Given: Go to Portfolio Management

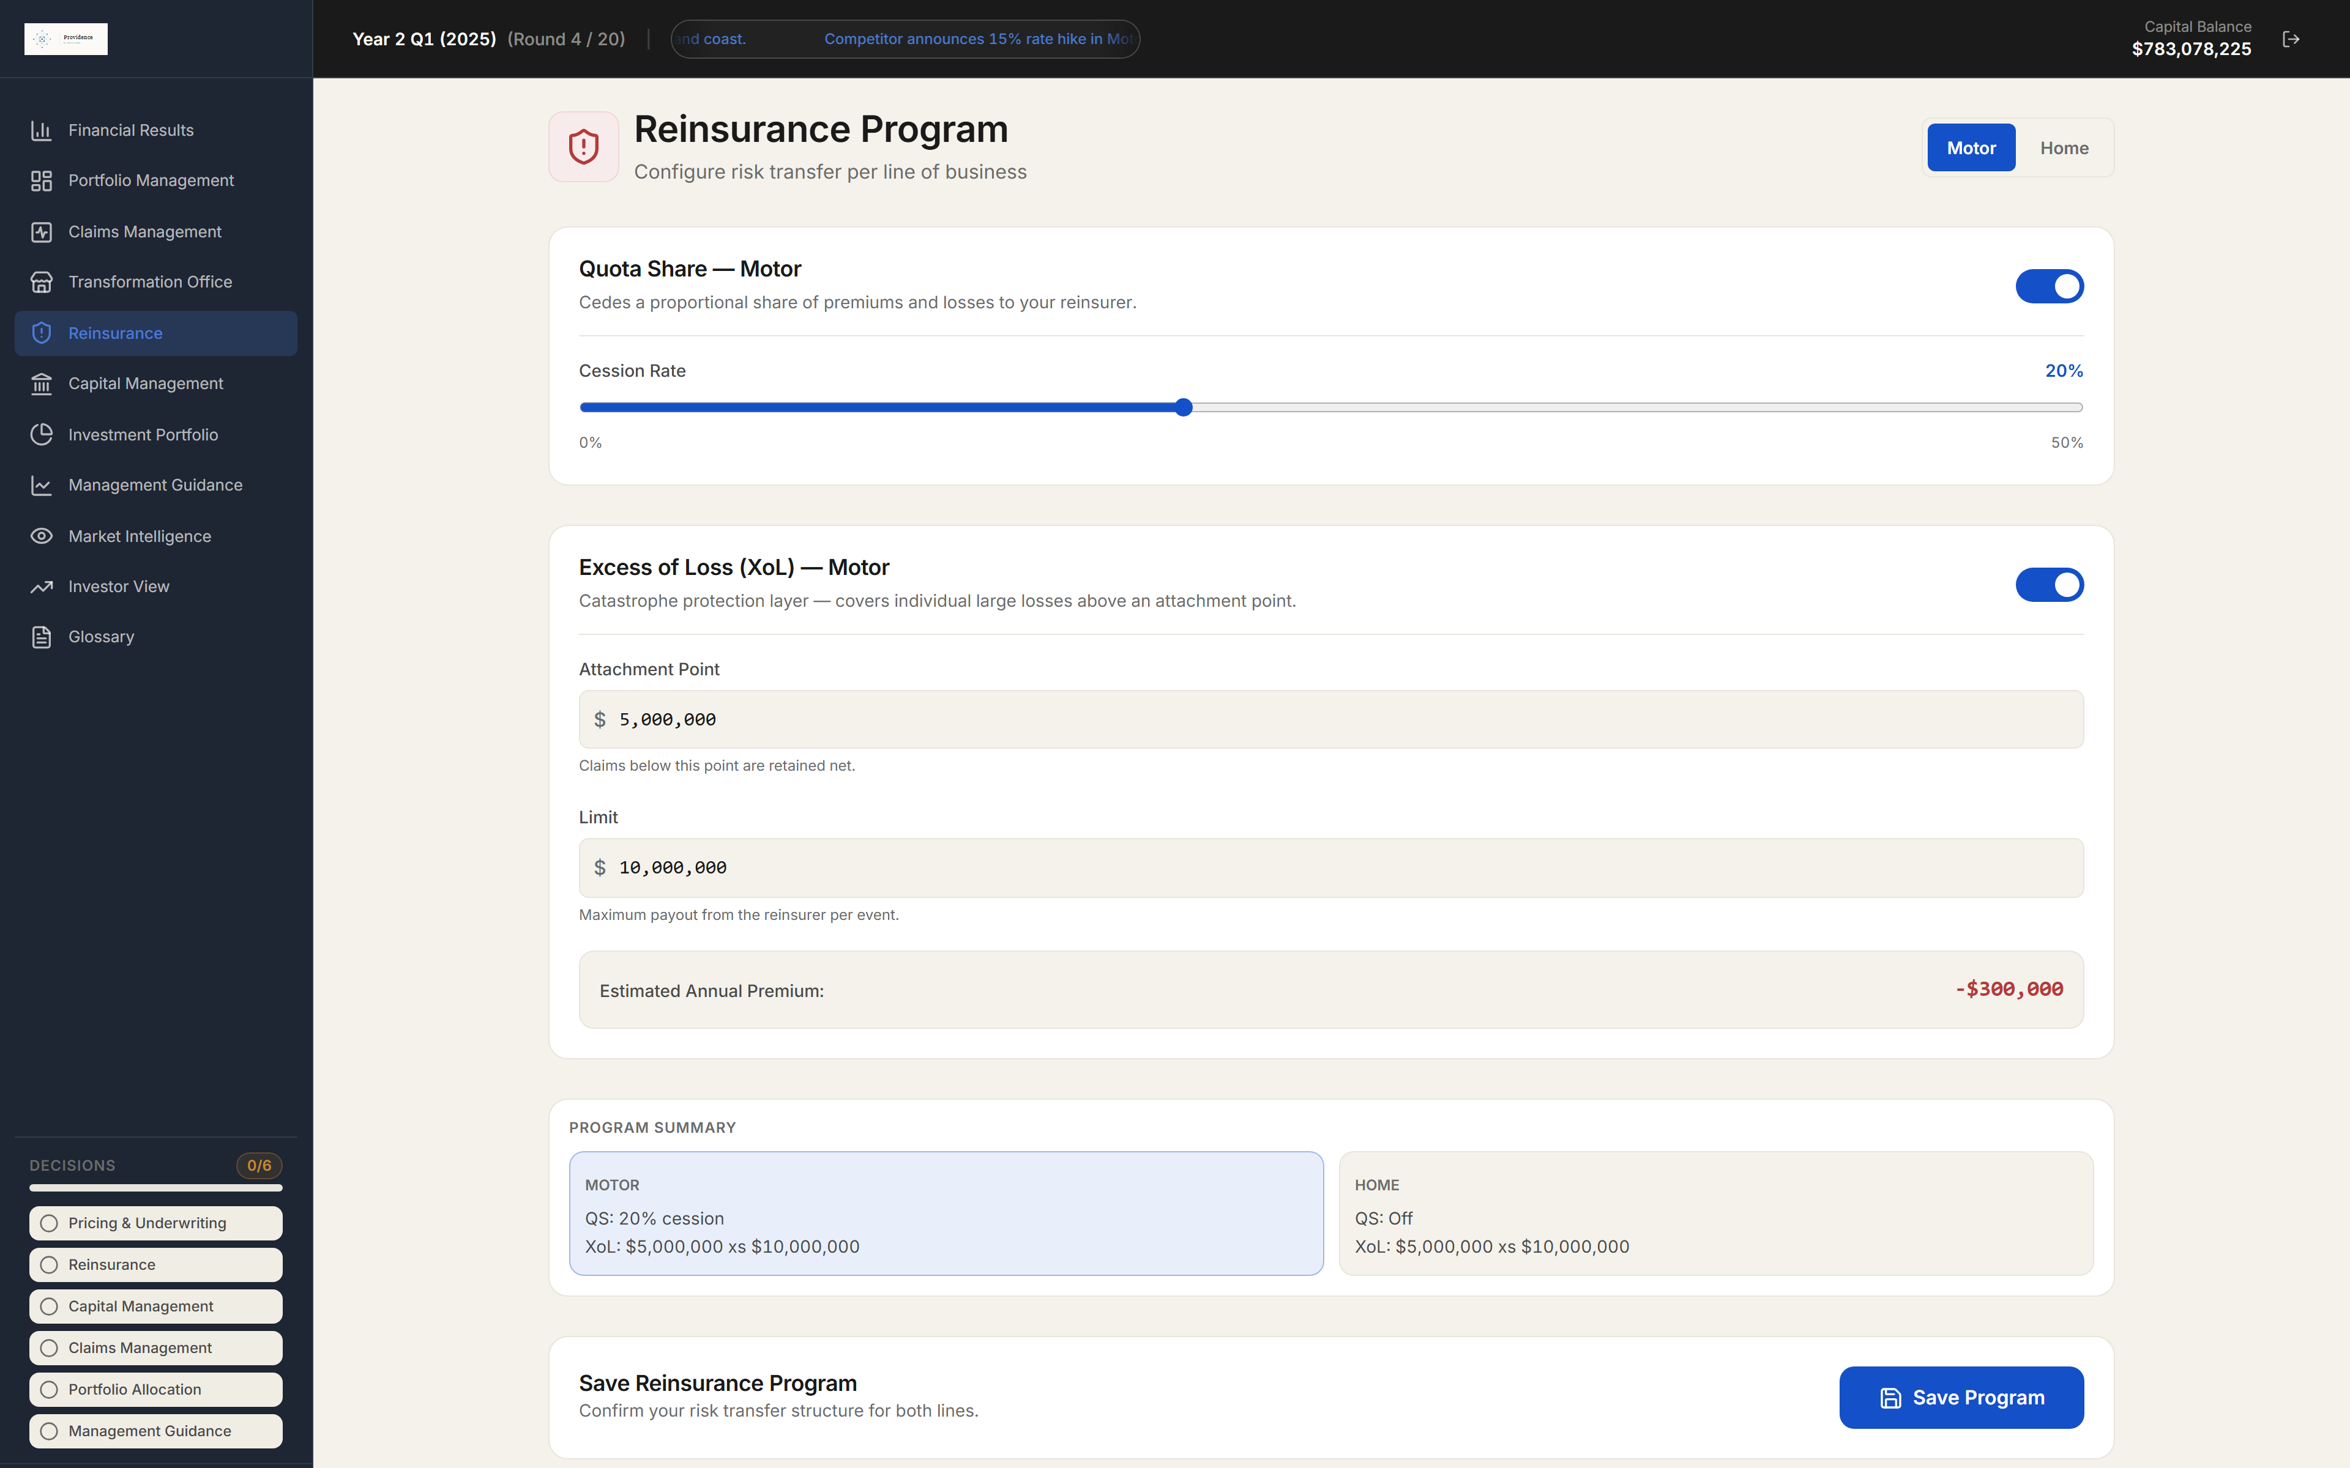Looking at the screenshot, I should pyautogui.click(x=155, y=180).
